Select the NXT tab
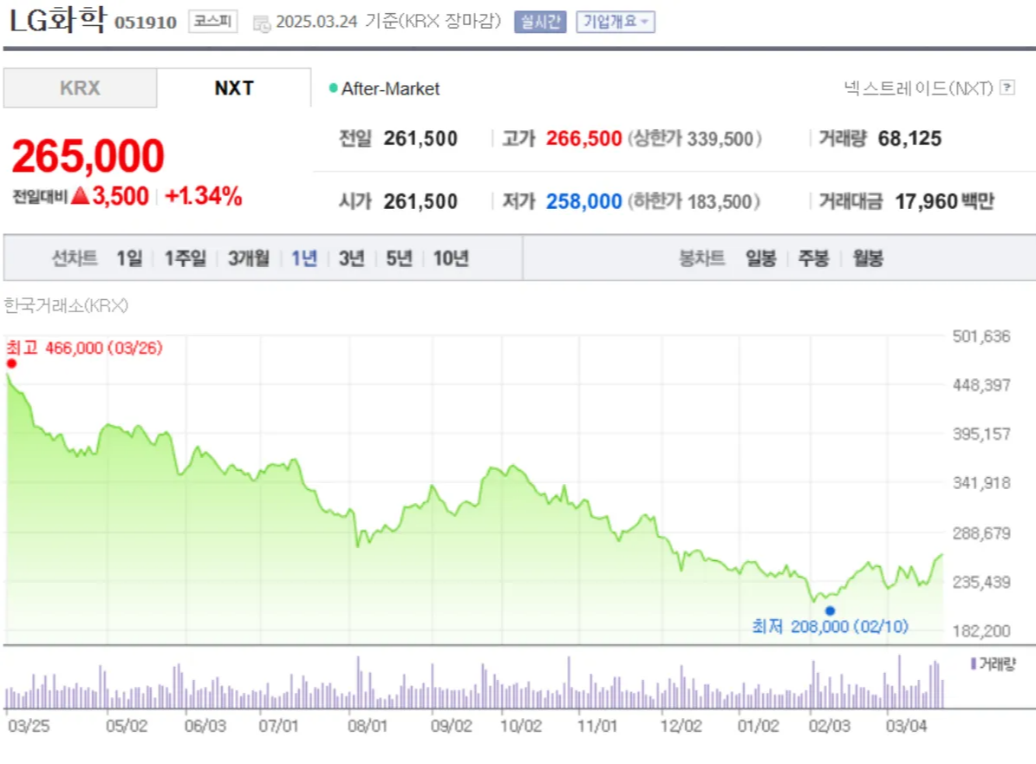The width and height of the screenshot is (1036, 764). point(234,88)
